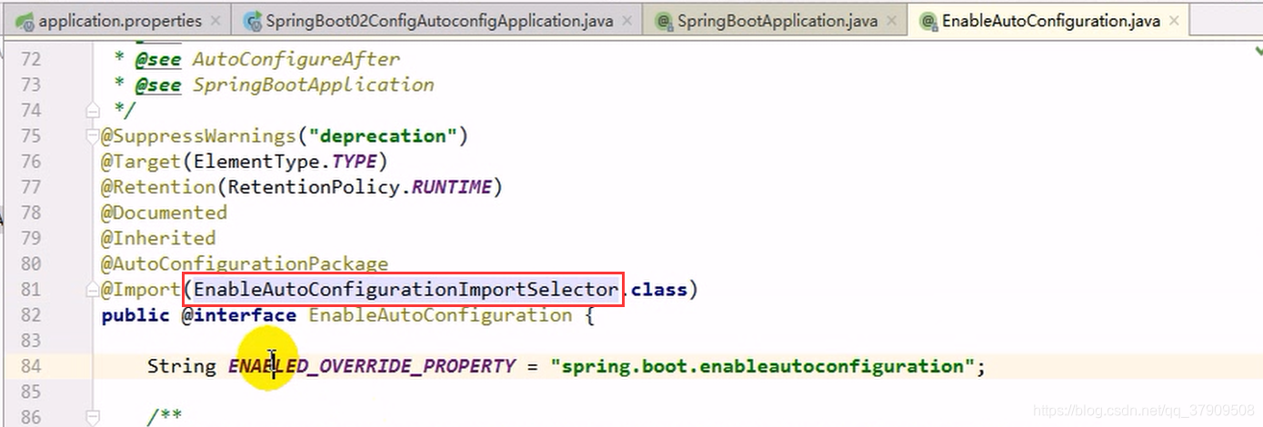Toggle the fold marker at line 81
1263x427 pixels.
coord(92,290)
